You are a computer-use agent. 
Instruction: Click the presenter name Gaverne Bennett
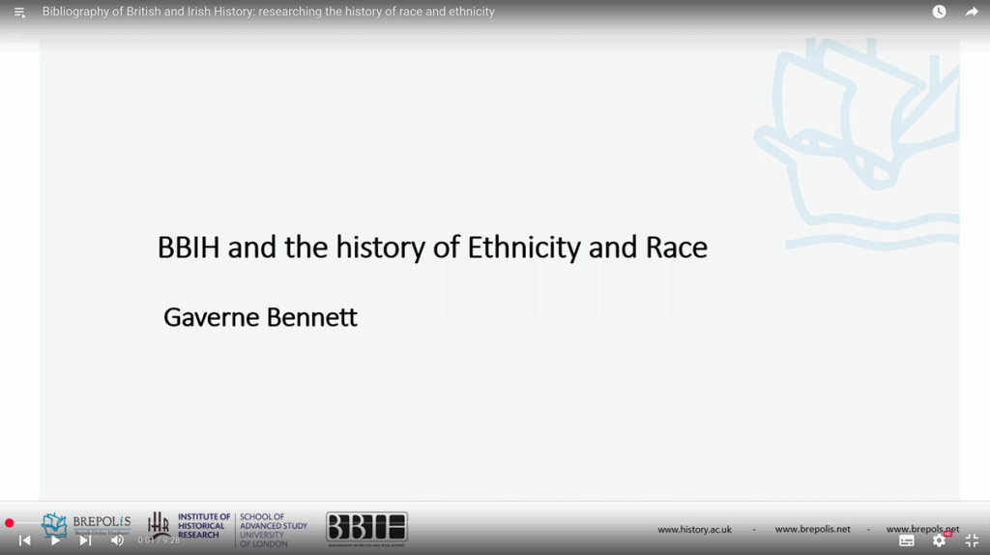click(260, 317)
